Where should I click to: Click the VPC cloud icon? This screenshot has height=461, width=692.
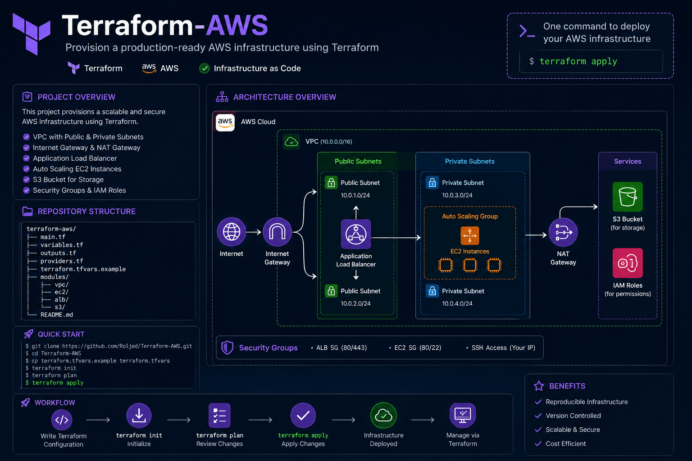(x=291, y=141)
